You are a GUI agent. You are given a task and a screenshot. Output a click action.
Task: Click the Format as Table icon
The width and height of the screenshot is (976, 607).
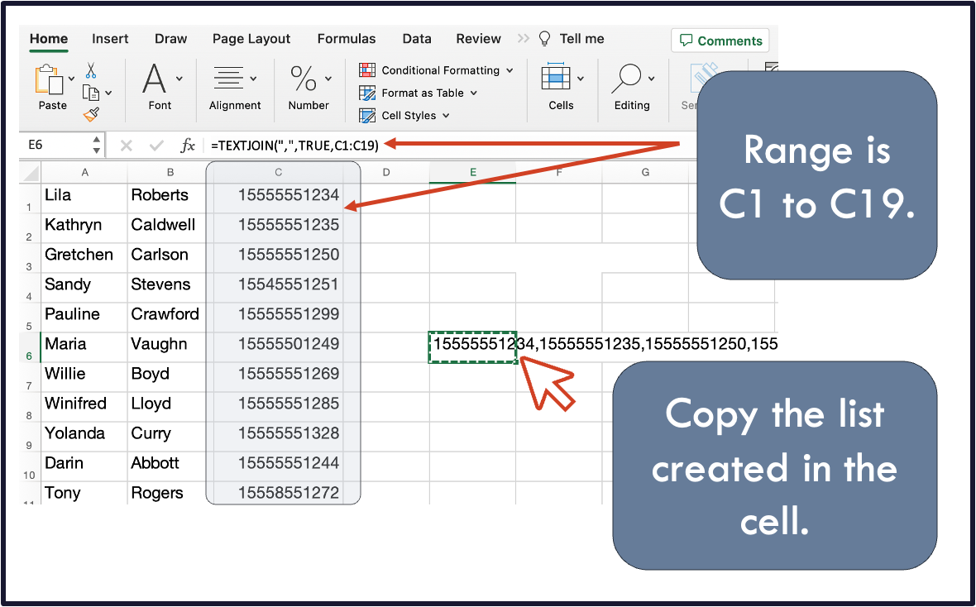366,93
